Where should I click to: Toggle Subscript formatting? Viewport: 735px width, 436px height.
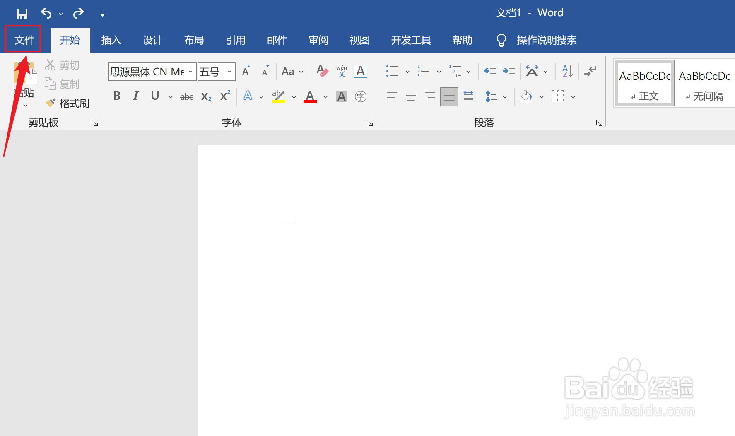(206, 96)
